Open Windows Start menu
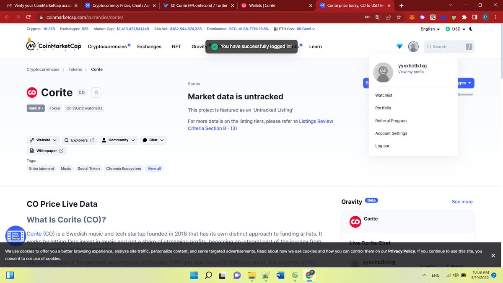 point(194,275)
